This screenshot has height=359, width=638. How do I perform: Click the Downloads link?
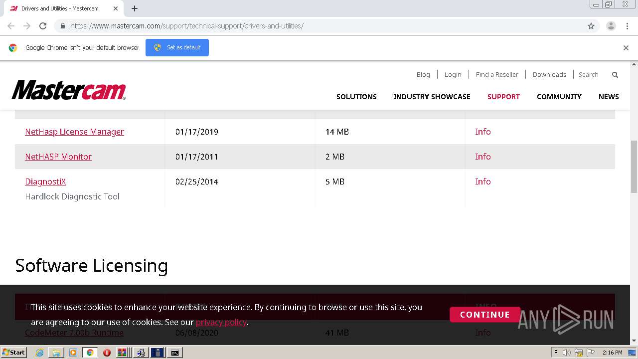pos(549,74)
